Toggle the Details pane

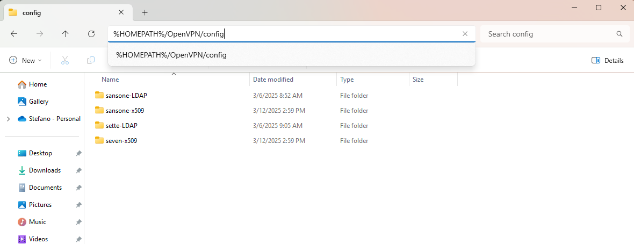[x=607, y=60]
